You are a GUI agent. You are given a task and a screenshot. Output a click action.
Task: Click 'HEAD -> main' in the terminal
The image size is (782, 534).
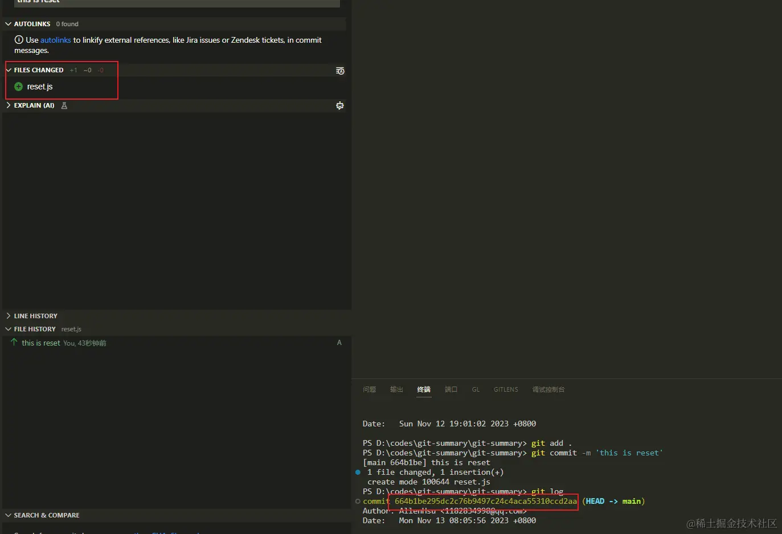(613, 502)
